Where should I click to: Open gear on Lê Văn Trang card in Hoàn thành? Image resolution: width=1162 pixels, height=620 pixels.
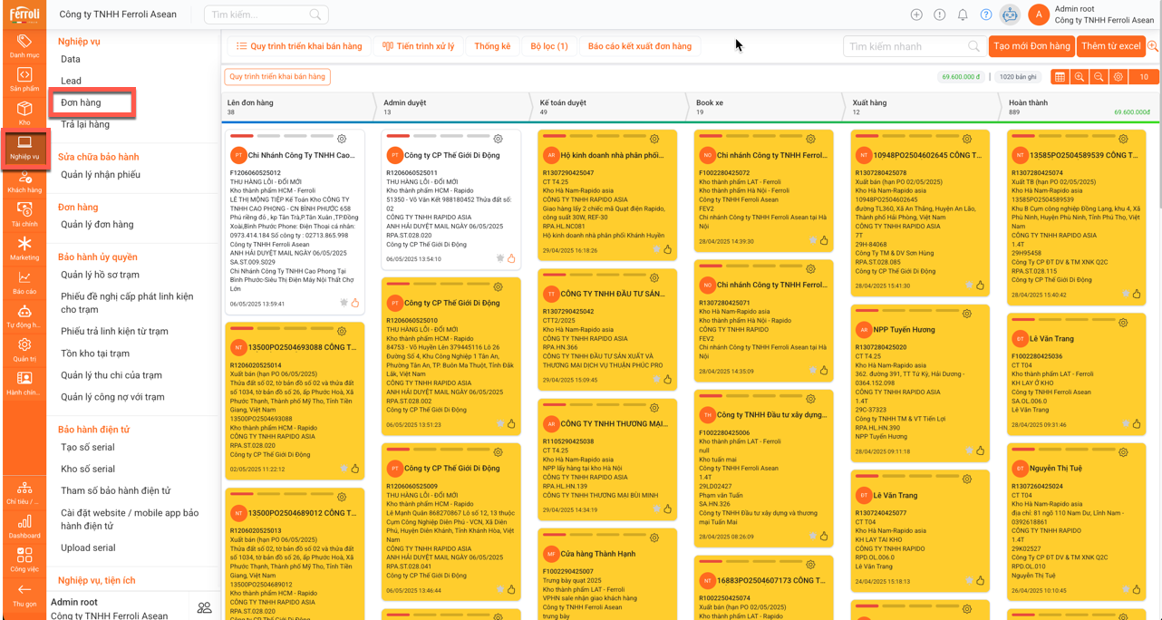[1123, 322]
